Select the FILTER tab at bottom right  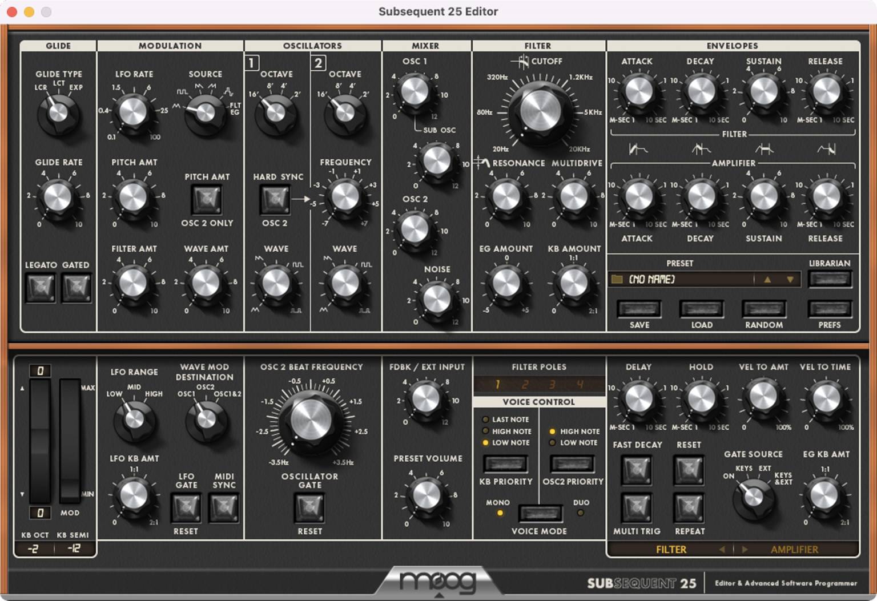click(671, 549)
